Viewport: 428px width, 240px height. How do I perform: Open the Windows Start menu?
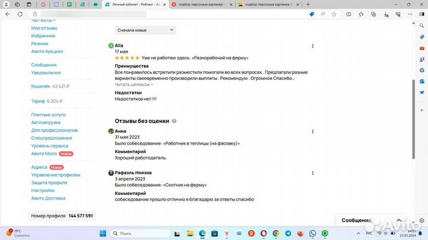click(103, 233)
